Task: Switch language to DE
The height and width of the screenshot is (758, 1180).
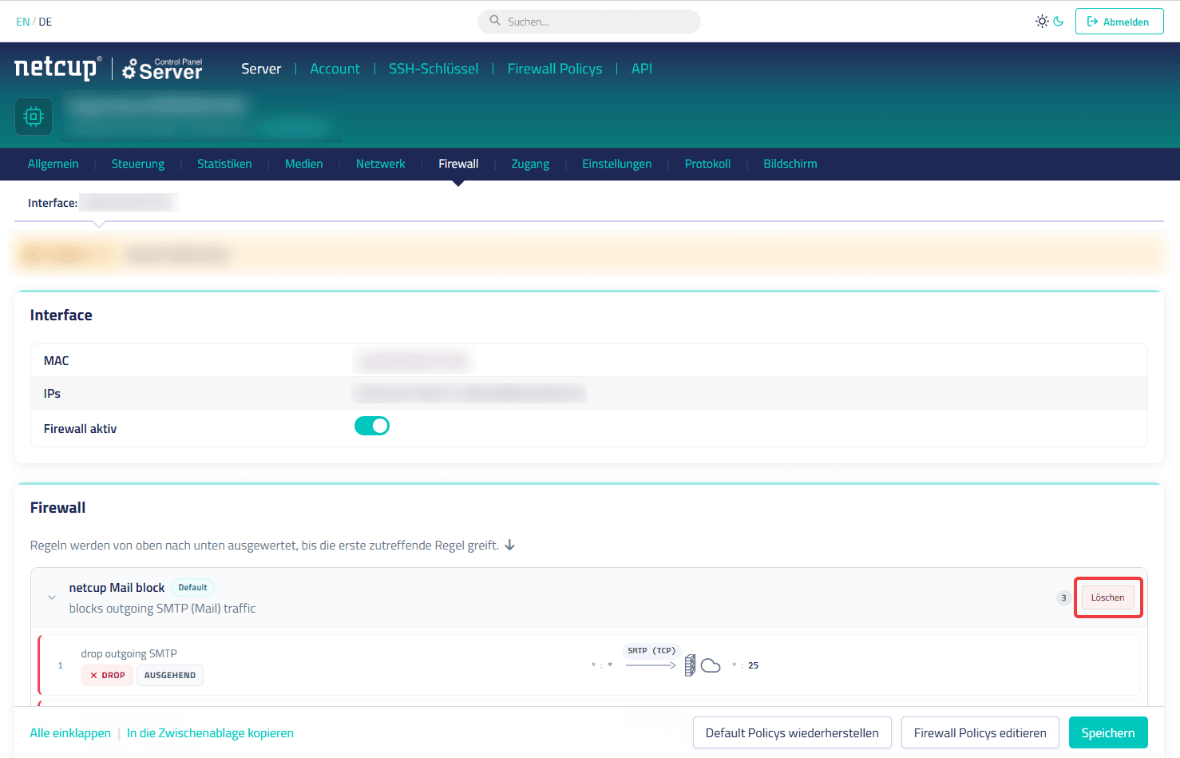Action: tap(46, 22)
